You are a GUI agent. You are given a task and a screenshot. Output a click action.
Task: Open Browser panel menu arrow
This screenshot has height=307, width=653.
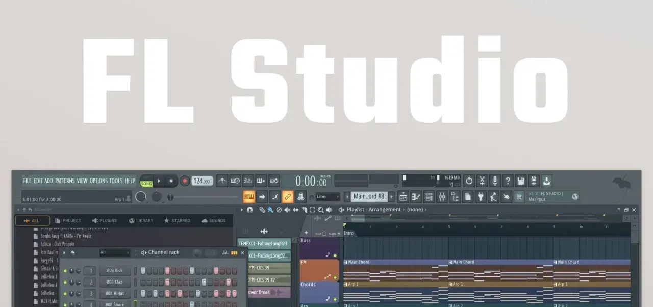pyautogui.click(x=19, y=210)
